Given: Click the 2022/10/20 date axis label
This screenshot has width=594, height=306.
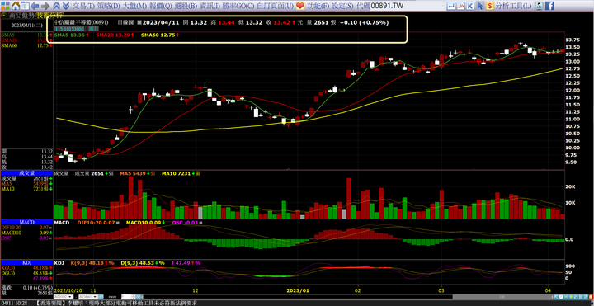Looking at the screenshot, I should point(69,290).
